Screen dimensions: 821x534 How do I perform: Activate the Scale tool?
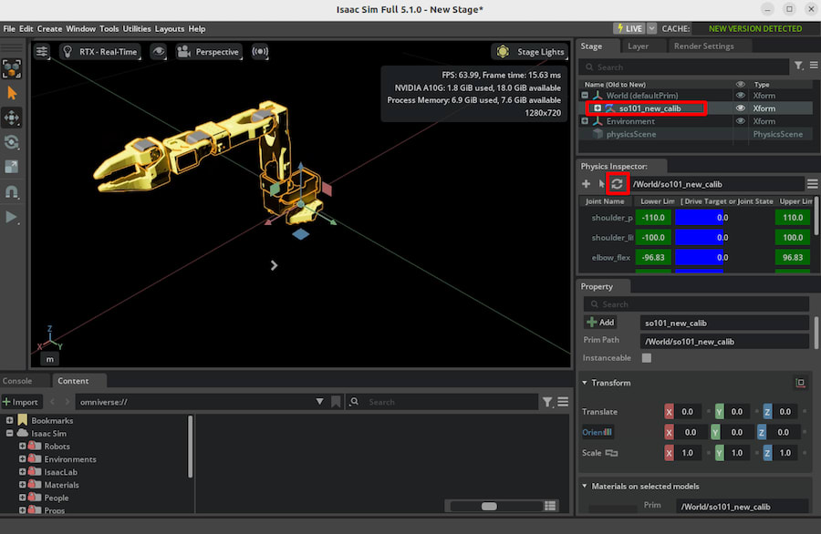[x=12, y=167]
